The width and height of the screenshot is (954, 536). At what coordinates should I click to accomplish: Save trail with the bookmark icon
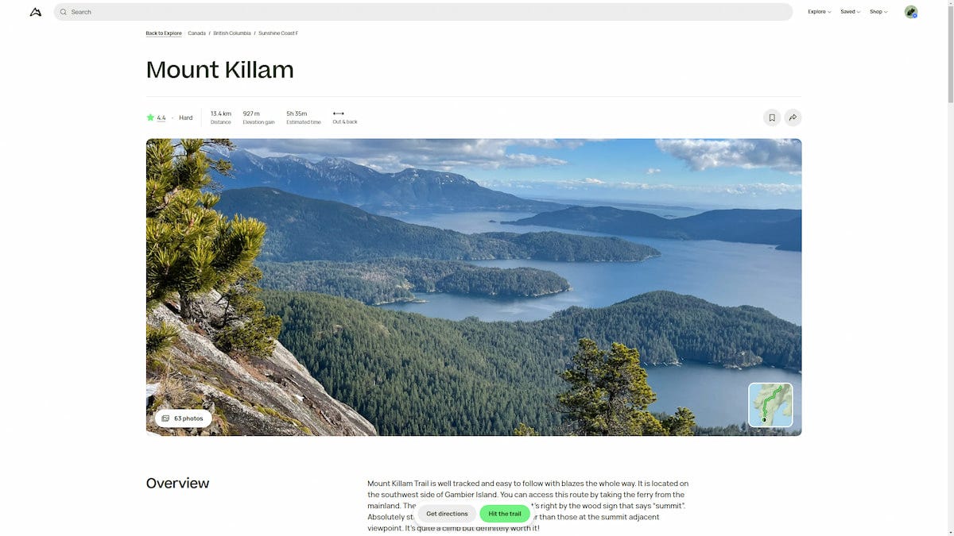772,118
